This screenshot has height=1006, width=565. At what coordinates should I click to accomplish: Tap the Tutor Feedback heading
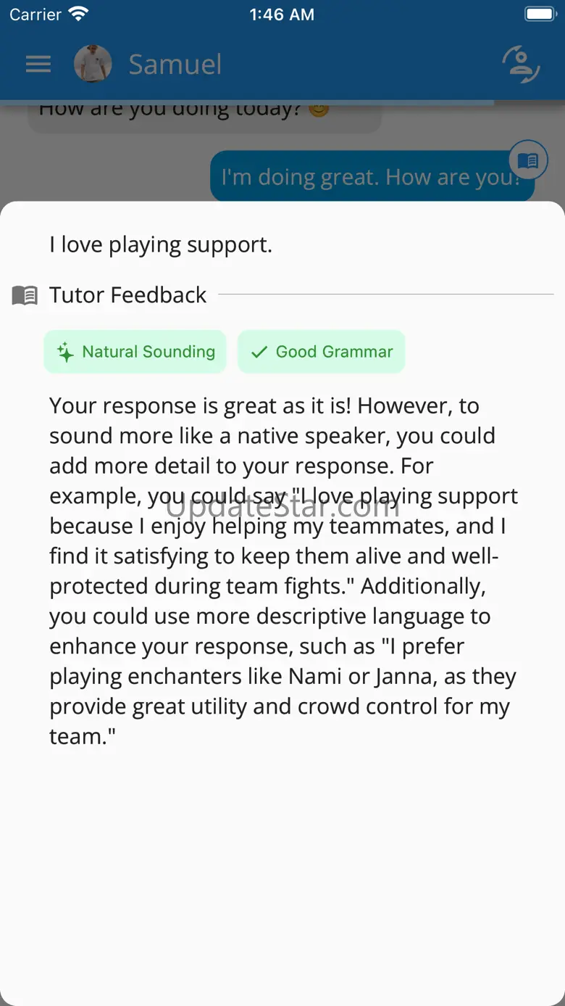128,295
